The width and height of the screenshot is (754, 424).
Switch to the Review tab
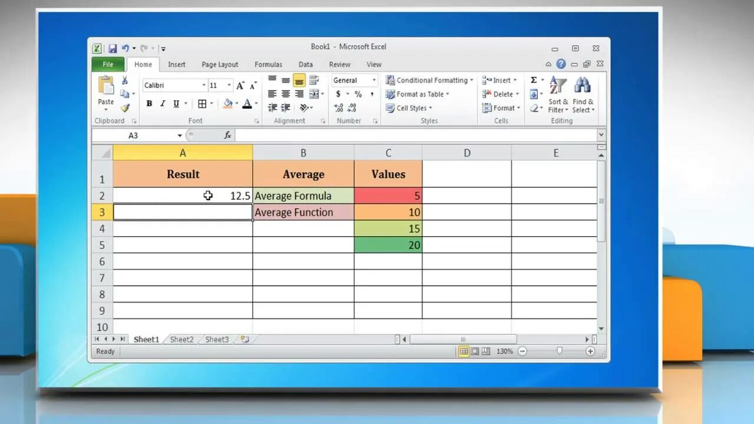[x=339, y=64]
